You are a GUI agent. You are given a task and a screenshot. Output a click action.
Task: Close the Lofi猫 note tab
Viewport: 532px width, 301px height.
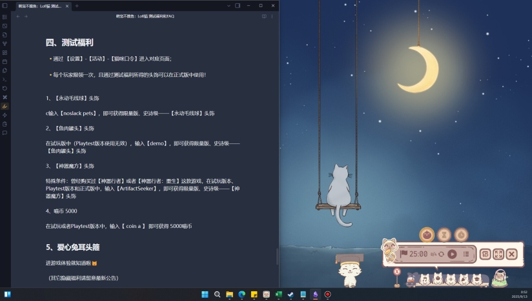(x=67, y=6)
